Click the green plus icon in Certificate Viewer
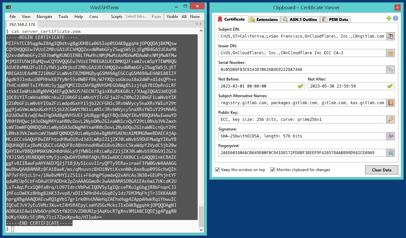Screen dimensions: 406x238 pos(389,18)
